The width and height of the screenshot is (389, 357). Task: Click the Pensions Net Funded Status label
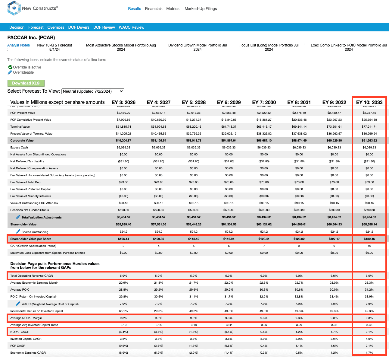click(30, 210)
